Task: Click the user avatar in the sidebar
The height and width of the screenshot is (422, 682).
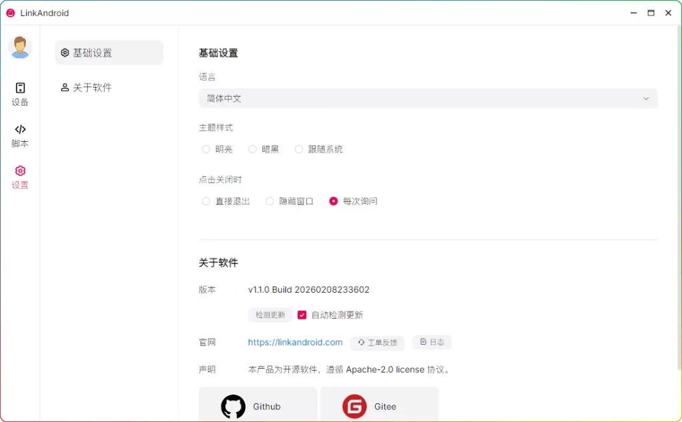Action: 19,47
